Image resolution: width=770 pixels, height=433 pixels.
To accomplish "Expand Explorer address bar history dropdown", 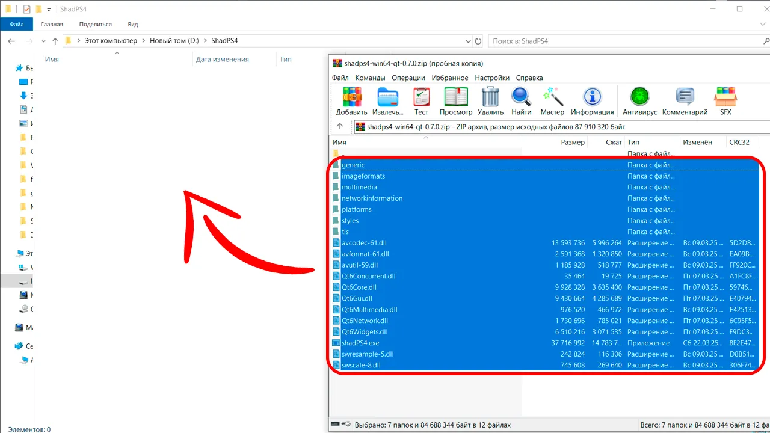I will pyautogui.click(x=469, y=41).
